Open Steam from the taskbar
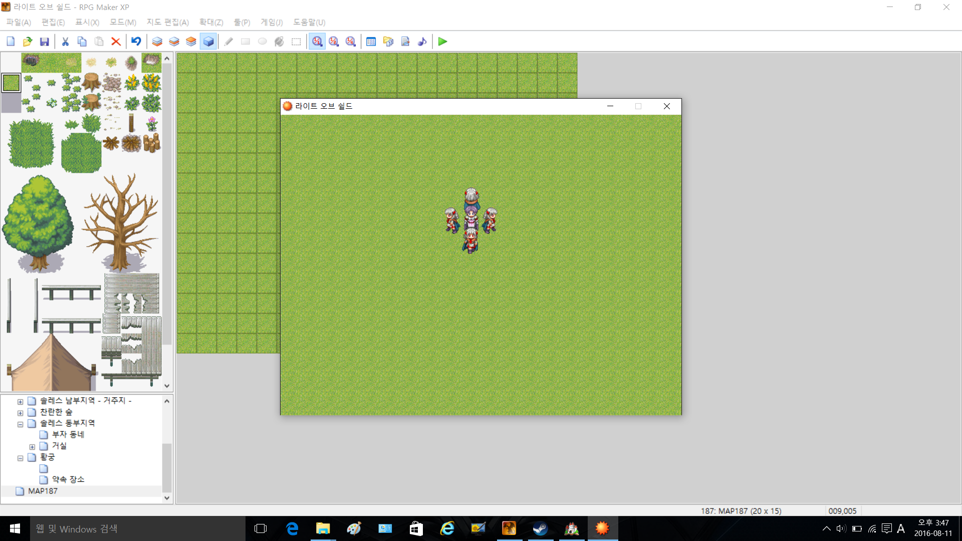962x541 pixels. 540,528
